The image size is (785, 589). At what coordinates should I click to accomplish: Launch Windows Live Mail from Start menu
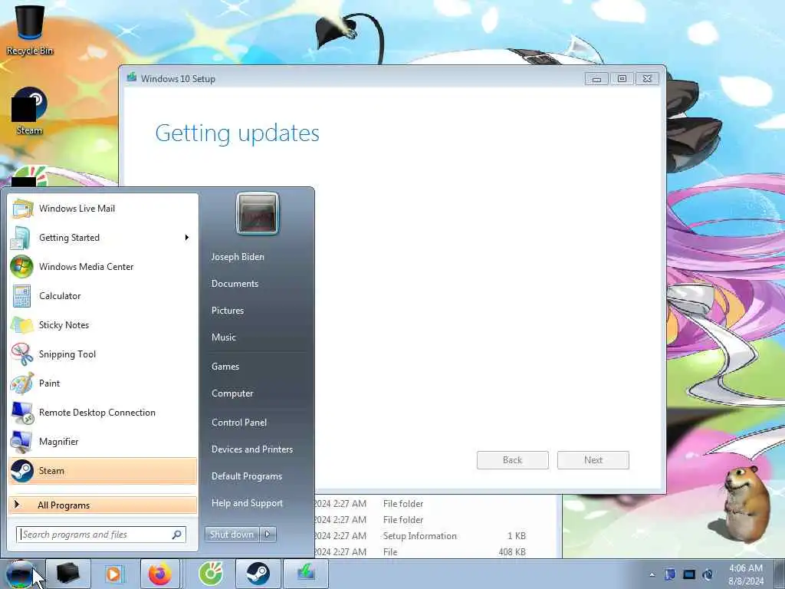(x=103, y=209)
